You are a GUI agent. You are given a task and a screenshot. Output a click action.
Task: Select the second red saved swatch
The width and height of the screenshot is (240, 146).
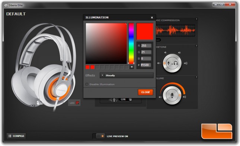click(x=92, y=67)
